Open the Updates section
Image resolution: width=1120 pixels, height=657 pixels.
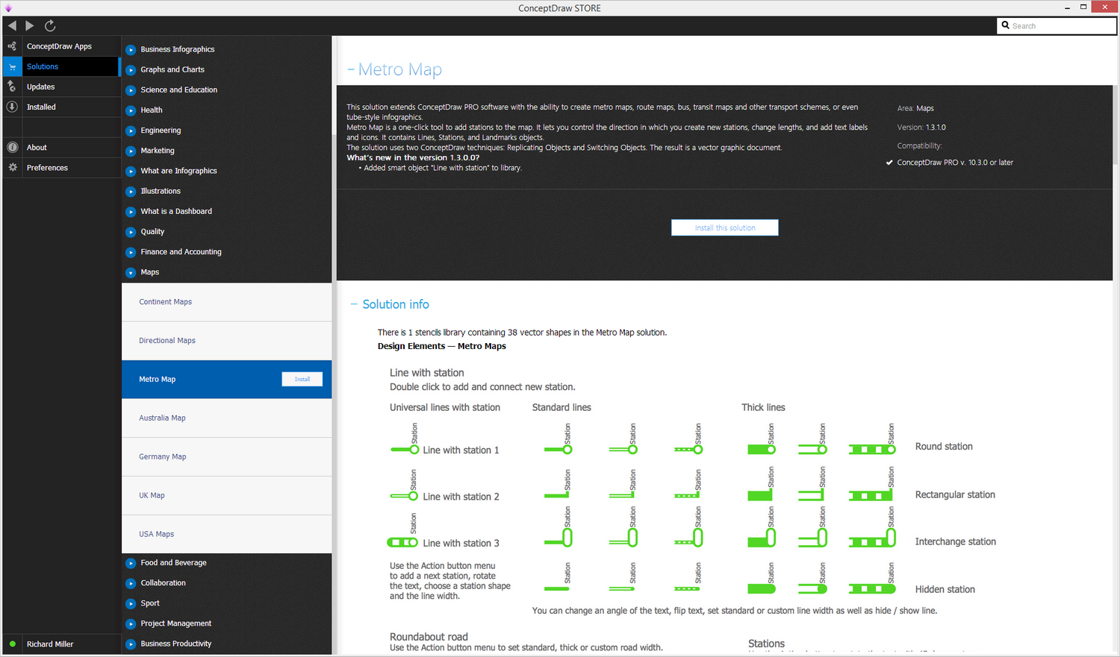point(60,87)
